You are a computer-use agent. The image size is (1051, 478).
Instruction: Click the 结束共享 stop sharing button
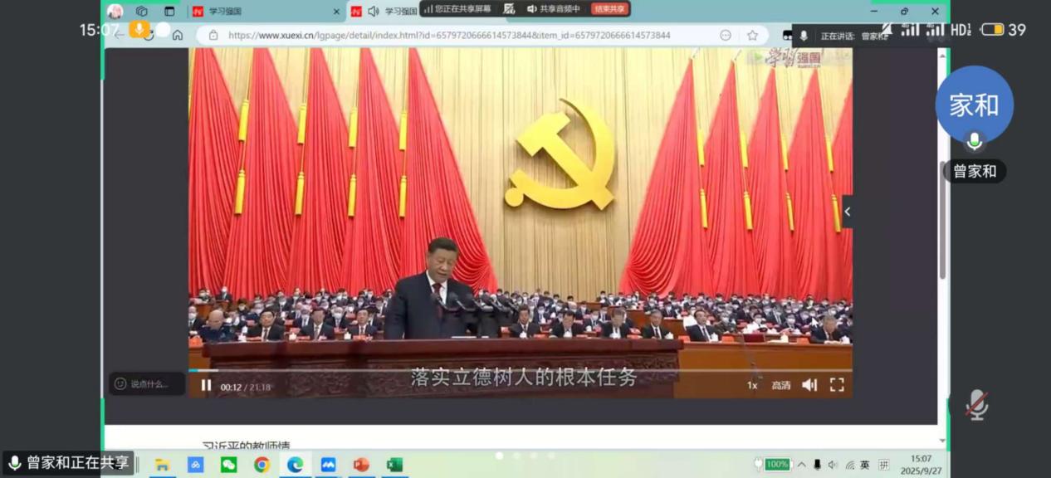609,9
